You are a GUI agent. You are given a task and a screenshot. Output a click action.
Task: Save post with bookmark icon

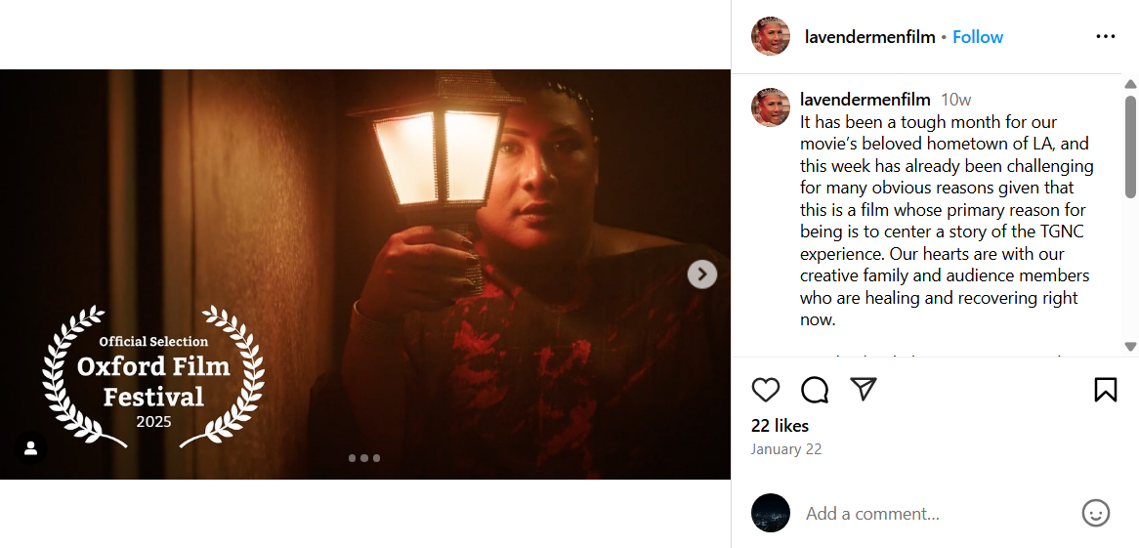pos(1105,390)
